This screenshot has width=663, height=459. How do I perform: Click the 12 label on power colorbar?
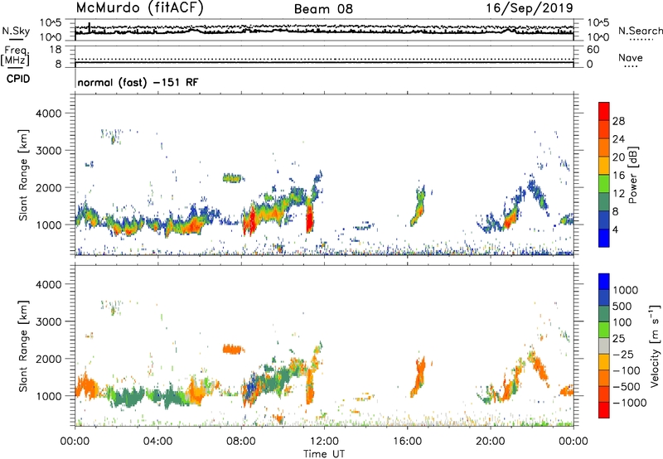pyautogui.click(x=618, y=194)
